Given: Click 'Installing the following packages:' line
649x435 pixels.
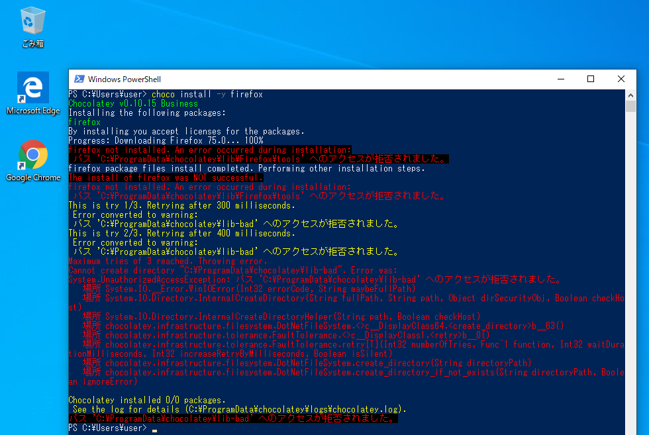Looking at the screenshot, I should (x=147, y=113).
